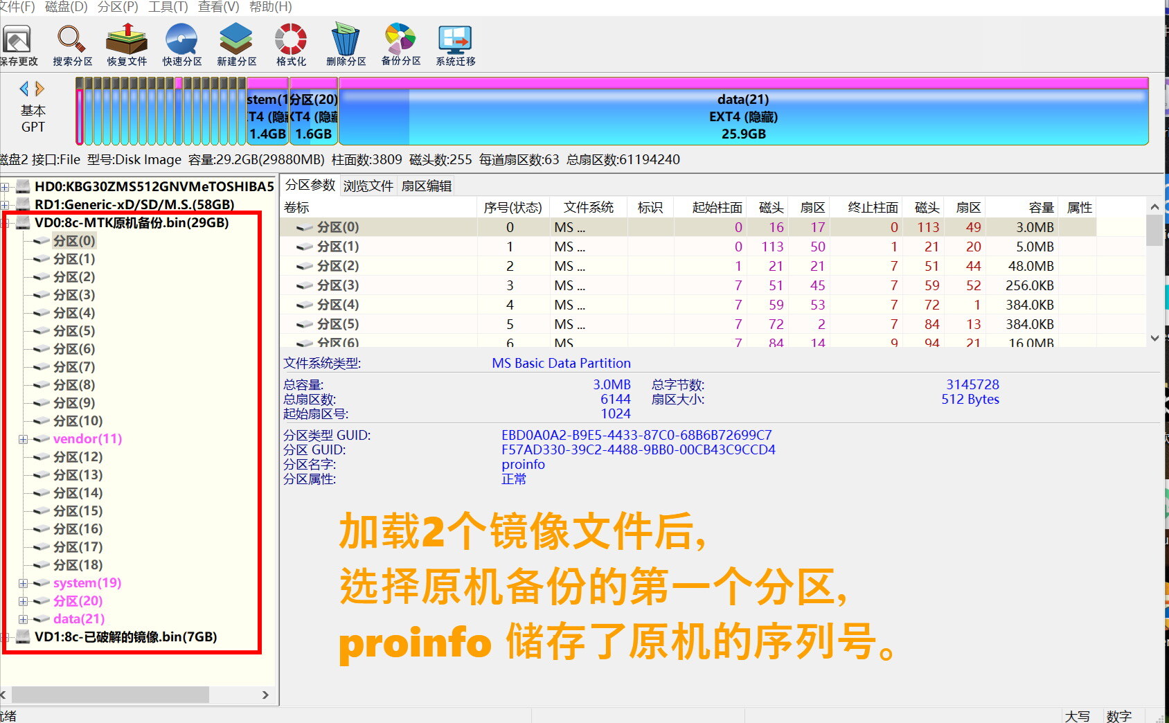1169x723 pixels.
Task: Click the data(21) EXT4 partition block
Action: (x=743, y=116)
